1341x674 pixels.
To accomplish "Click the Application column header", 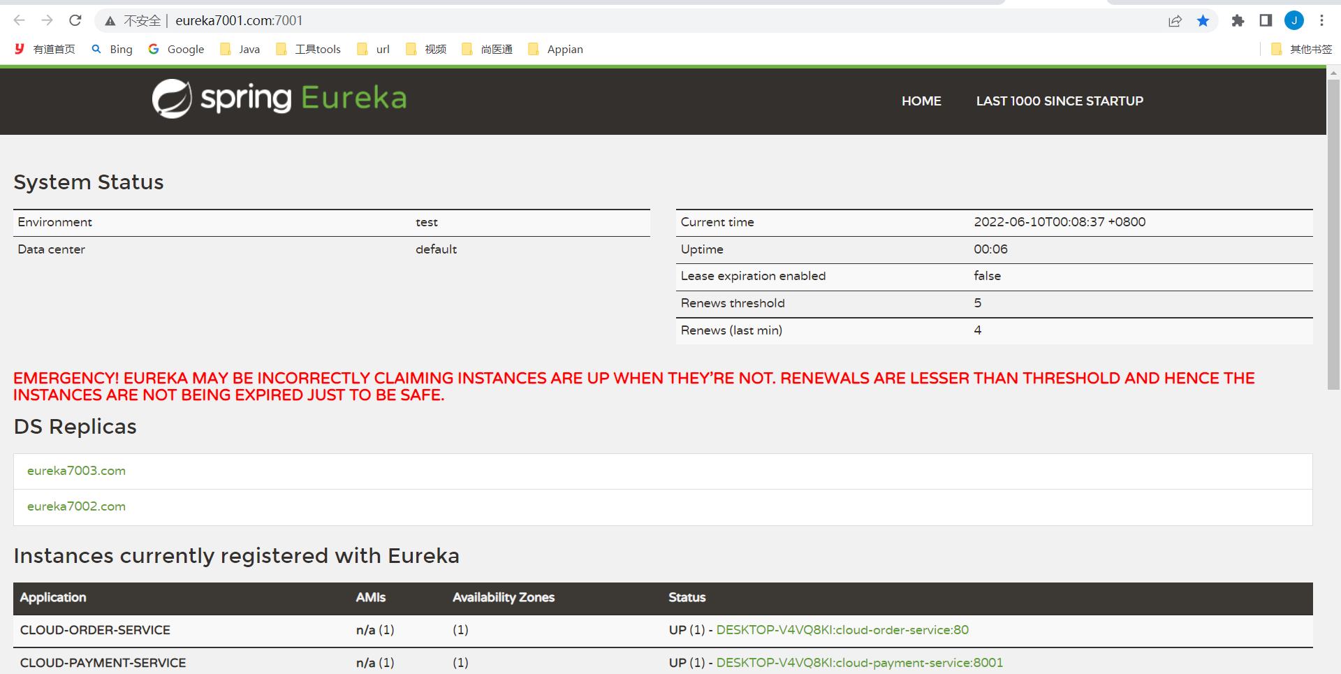I will pyautogui.click(x=53, y=598).
